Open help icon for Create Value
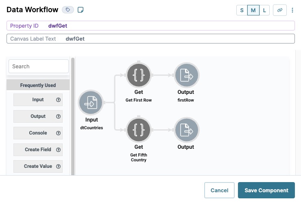Image resolution: width=301 pixels, height=202 pixels. coord(58,167)
